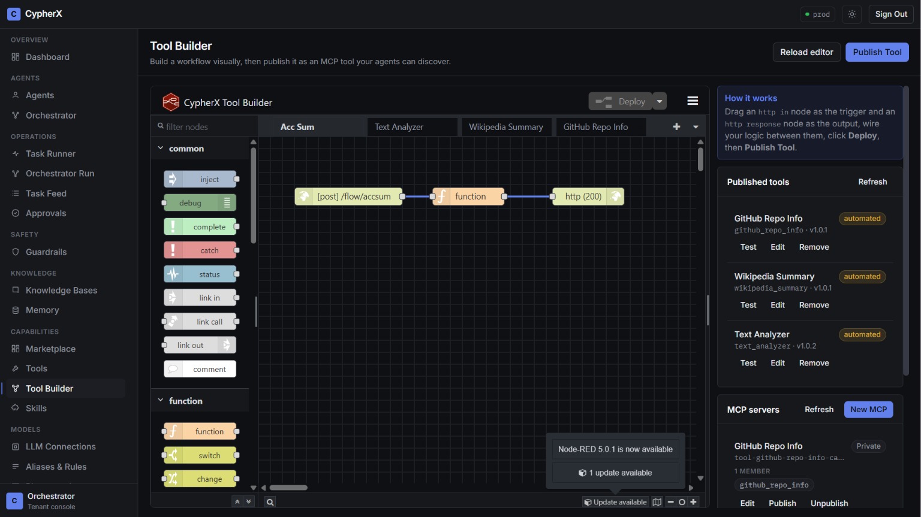
Task: Select the link in node in palette
Action: [x=200, y=298]
